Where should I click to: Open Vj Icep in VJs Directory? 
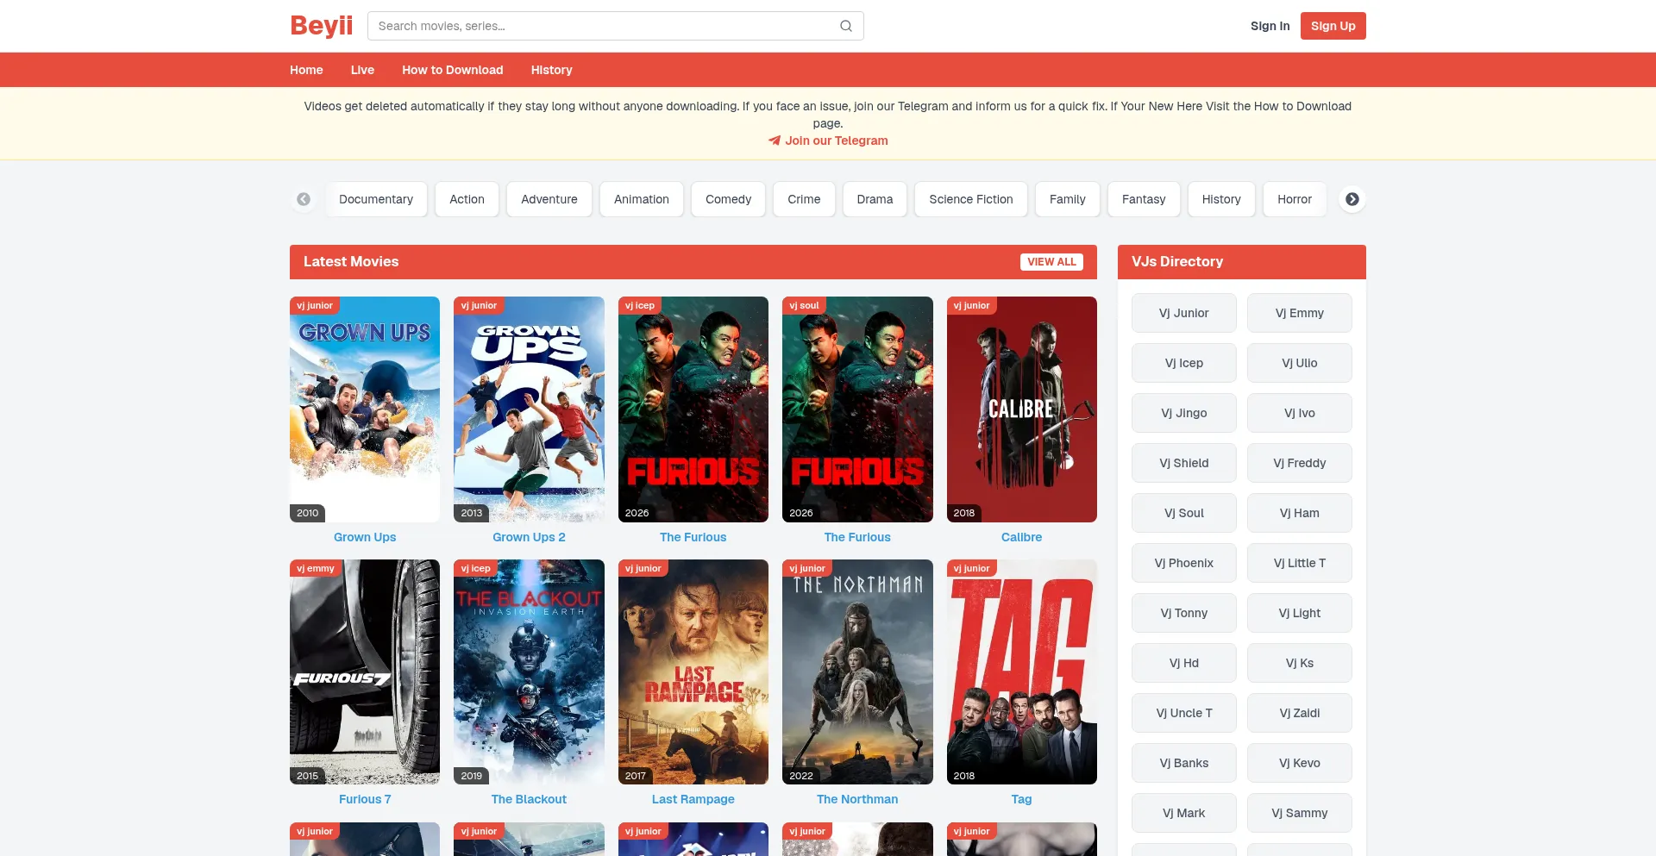(1184, 363)
